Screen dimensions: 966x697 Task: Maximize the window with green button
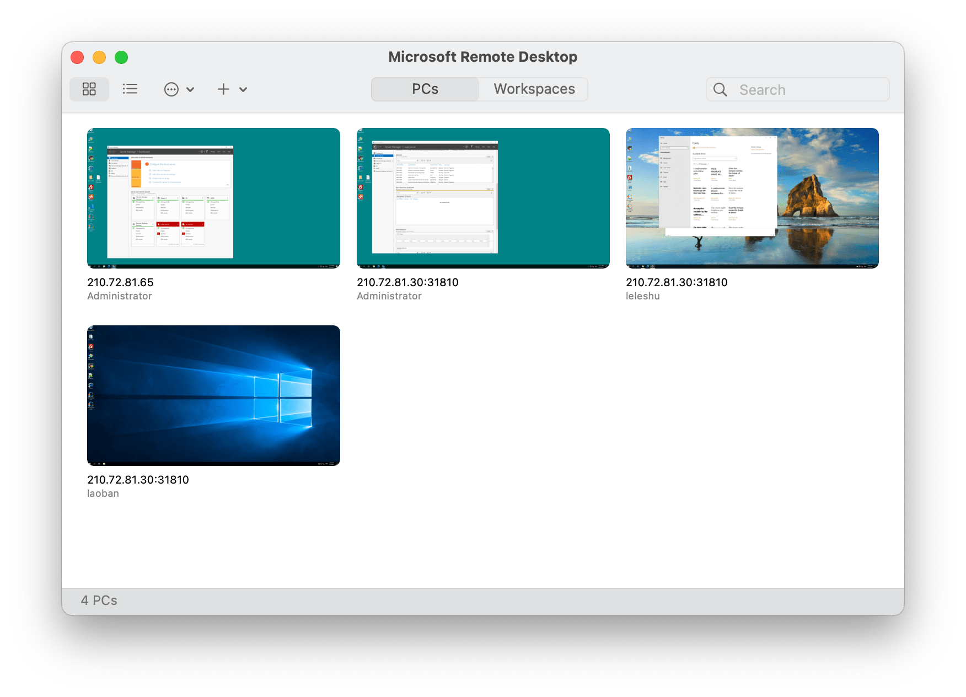pos(121,57)
